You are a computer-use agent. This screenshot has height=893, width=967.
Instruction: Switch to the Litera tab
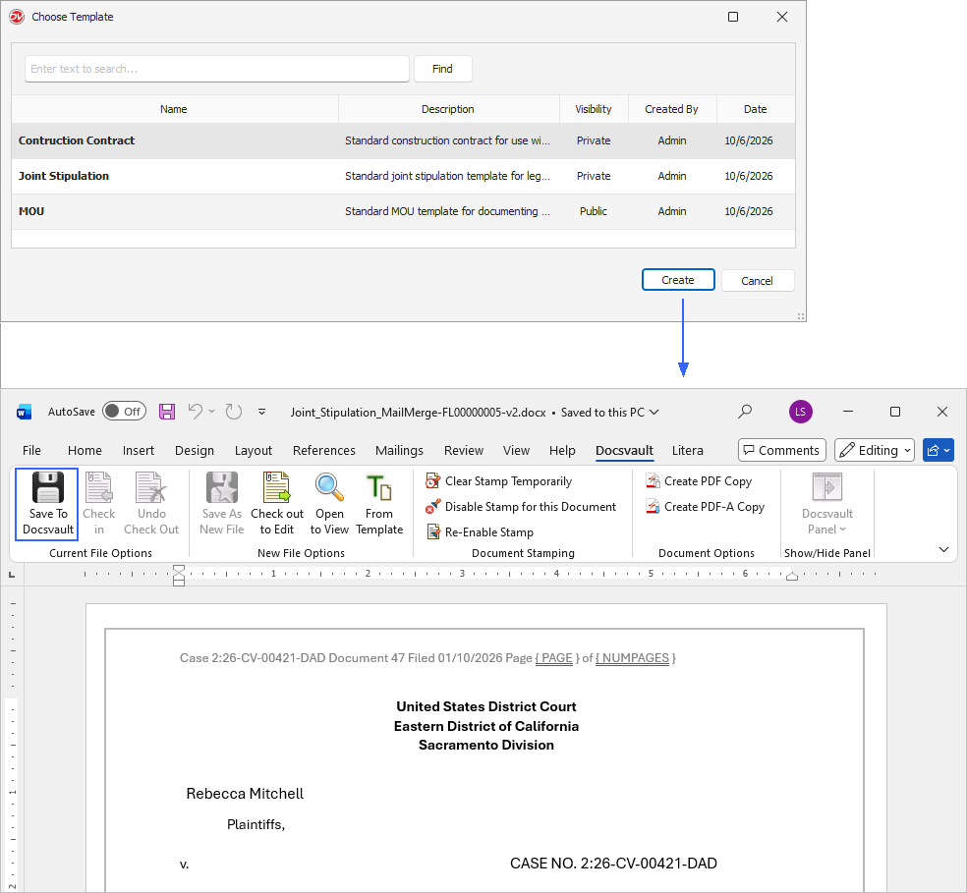click(687, 450)
